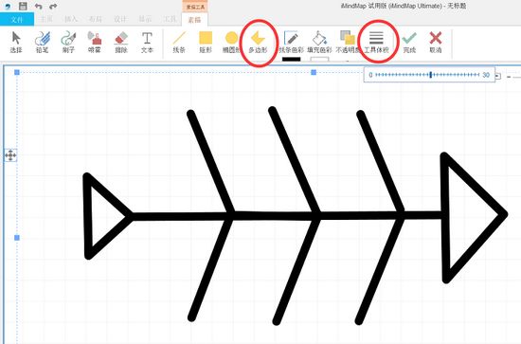Screen dimensions: 521x344
Task: Select the 选择 arrow pointer tool
Action: click(x=15, y=42)
